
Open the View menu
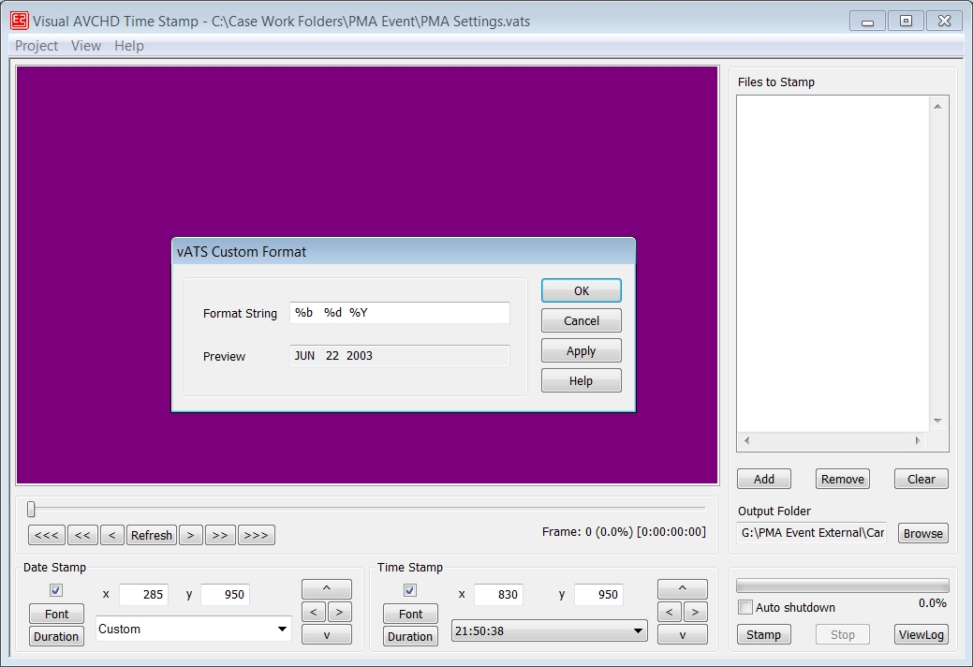(x=85, y=46)
